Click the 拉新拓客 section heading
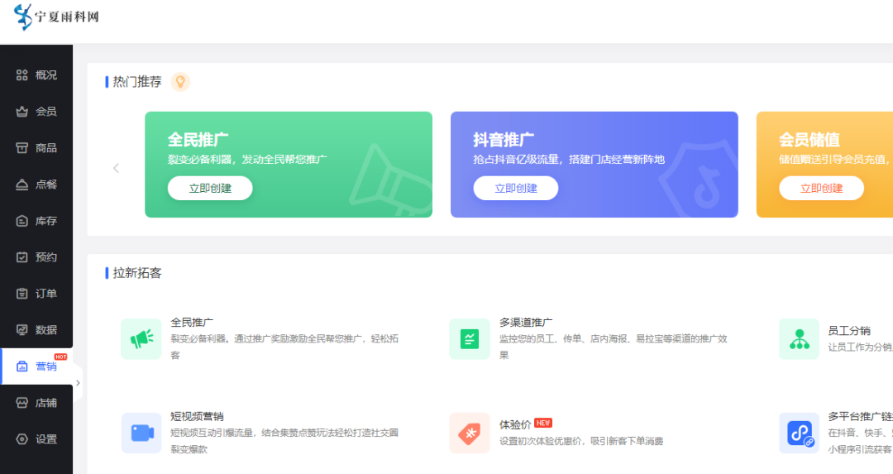This screenshot has height=474, width=893. [137, 273]
